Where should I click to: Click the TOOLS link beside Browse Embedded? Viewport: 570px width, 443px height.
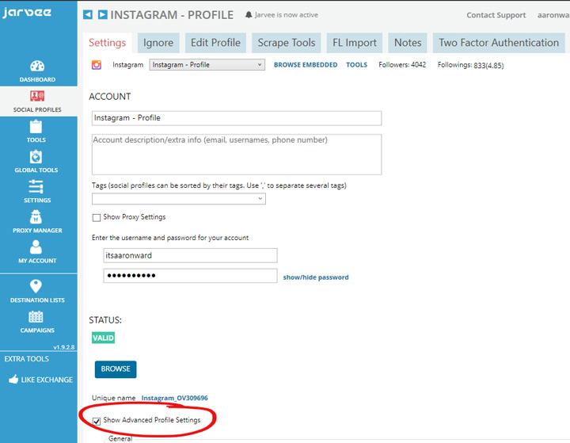tap(356, 65)
